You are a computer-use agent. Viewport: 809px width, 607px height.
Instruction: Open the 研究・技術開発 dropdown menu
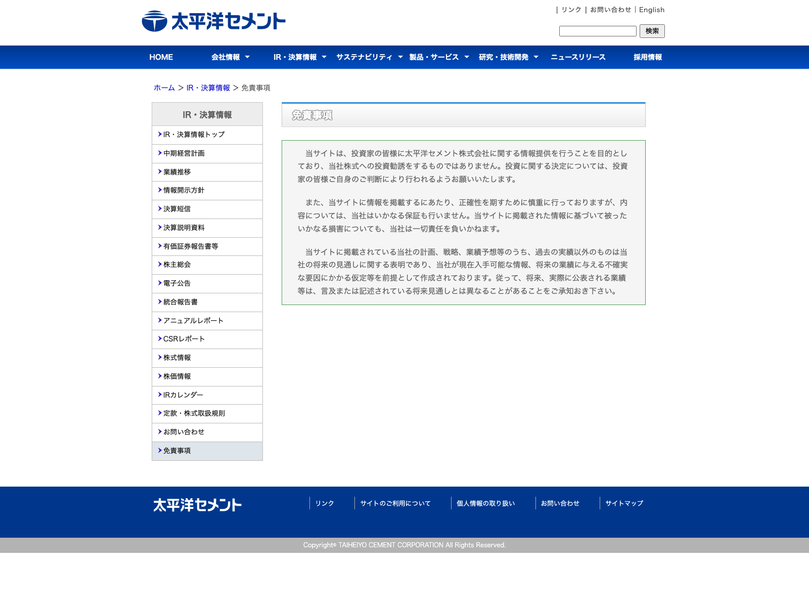pyautogui.click(x=508, y=57)
